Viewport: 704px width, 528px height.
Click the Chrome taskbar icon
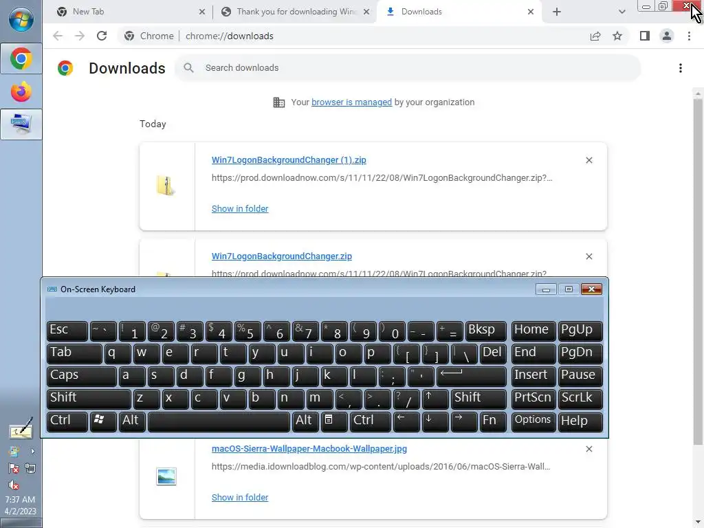(x=21, y=59)
